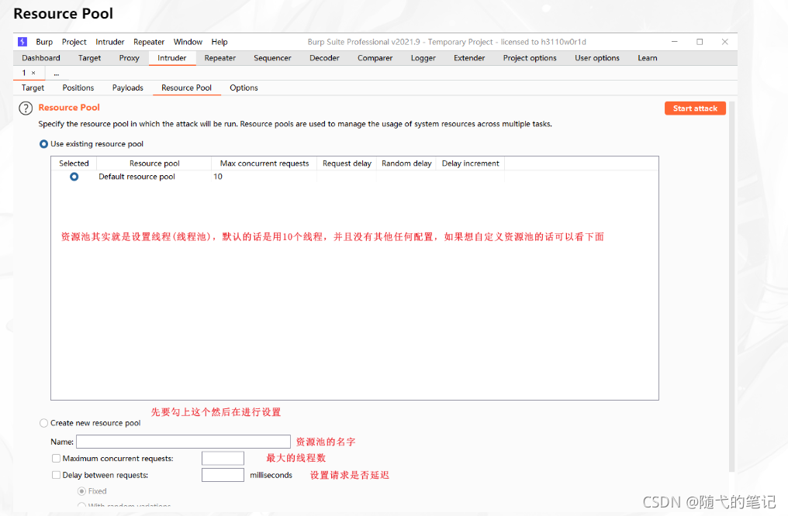Image resolution: width=788 pixels, height=516 pixels.
Task: Click the Selected column header
Action: [x=74, y=163]
